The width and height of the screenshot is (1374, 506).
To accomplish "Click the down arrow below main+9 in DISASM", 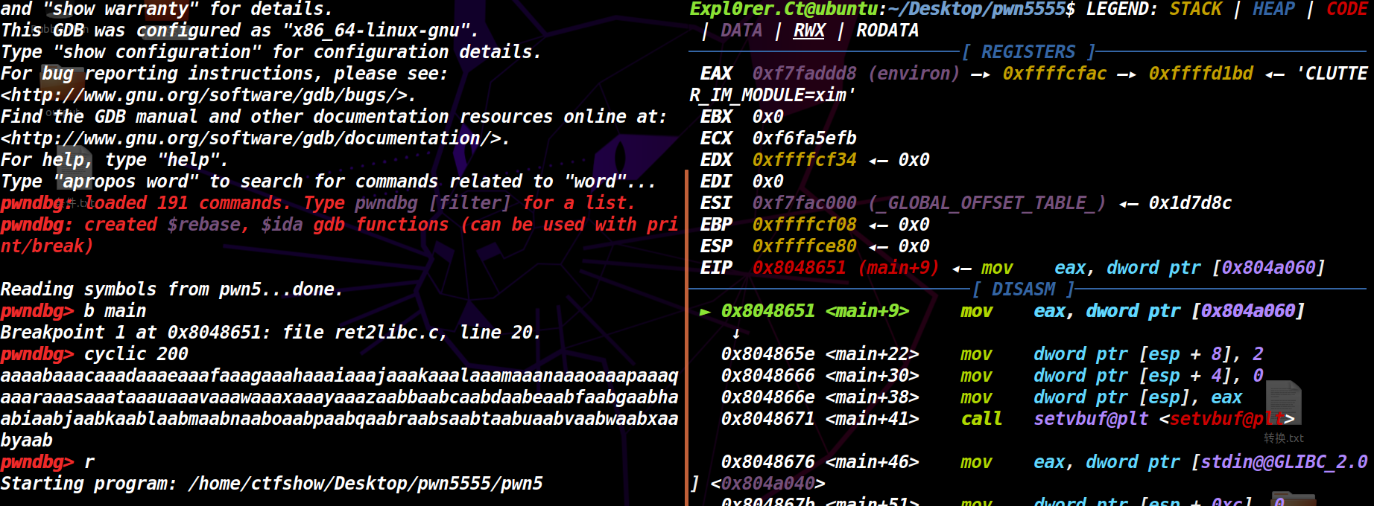I will pos(736,333).
